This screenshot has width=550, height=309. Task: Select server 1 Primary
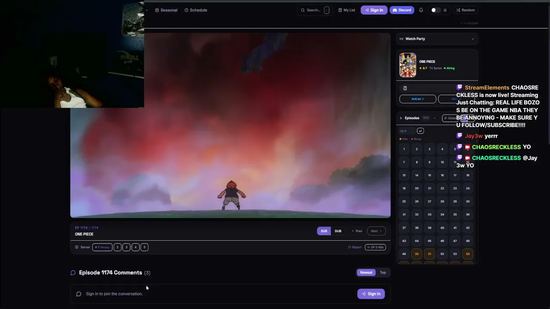pyautogui.click(x=102, y=247)
